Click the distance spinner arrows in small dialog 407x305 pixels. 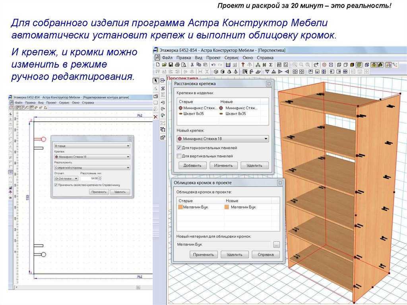pos(100,179)
